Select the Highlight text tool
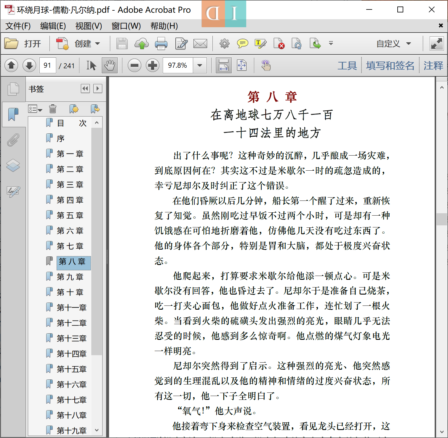Image resolution: width=448 pixels, height=438 pixels. point(261,44)
